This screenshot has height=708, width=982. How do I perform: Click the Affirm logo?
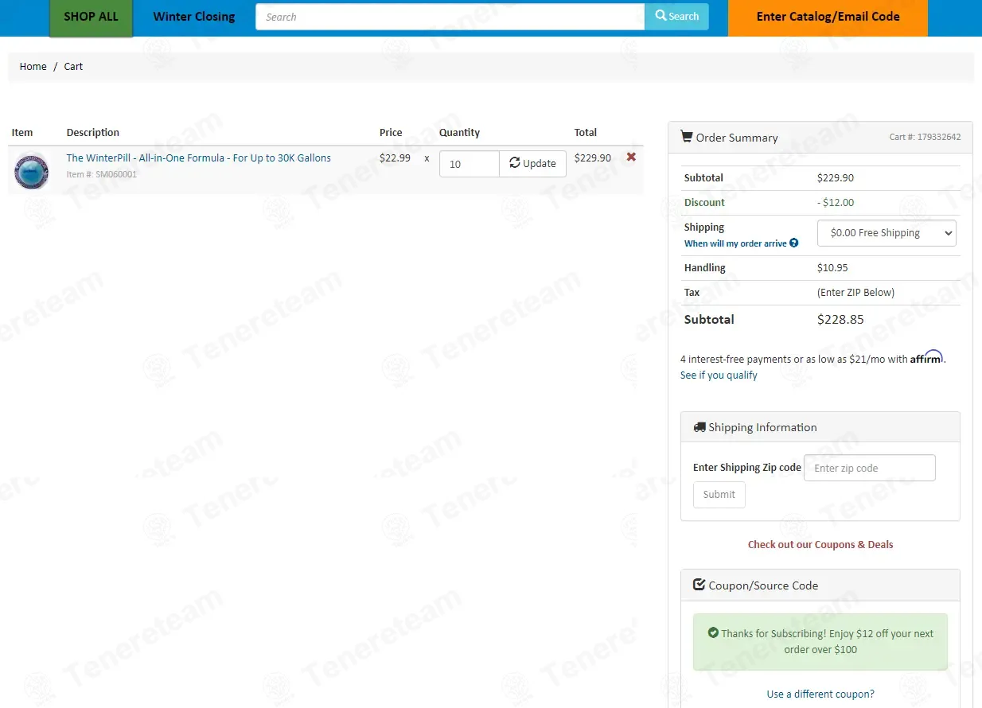pos(926,358)
